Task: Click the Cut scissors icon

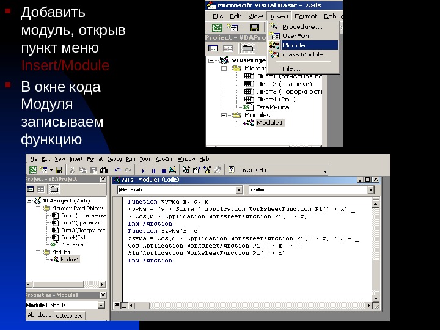Action: point(72,170)
